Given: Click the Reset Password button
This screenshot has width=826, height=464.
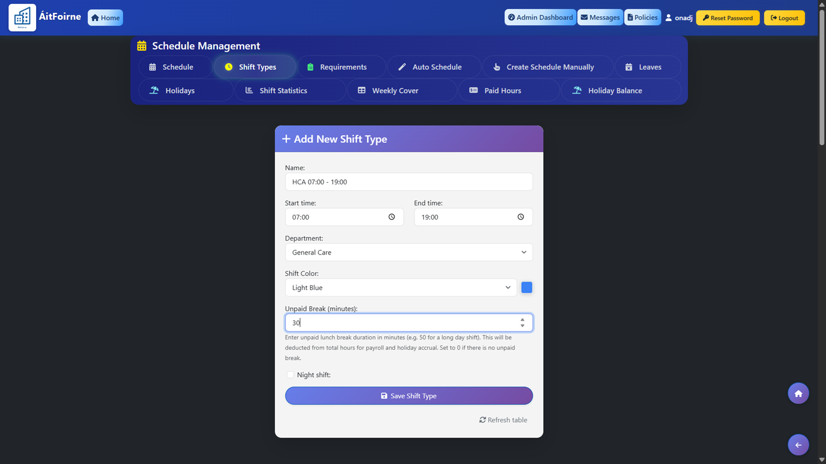Looking at the screenshot, I should pos(728,18).
